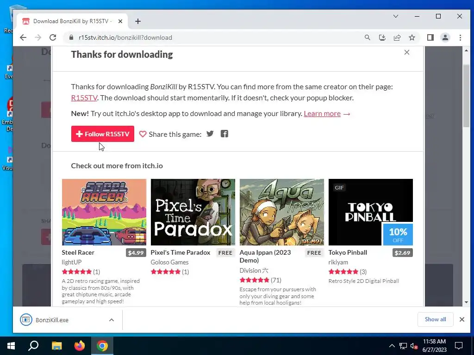Click the Tokyo Pinball star rating

point(343,272)
